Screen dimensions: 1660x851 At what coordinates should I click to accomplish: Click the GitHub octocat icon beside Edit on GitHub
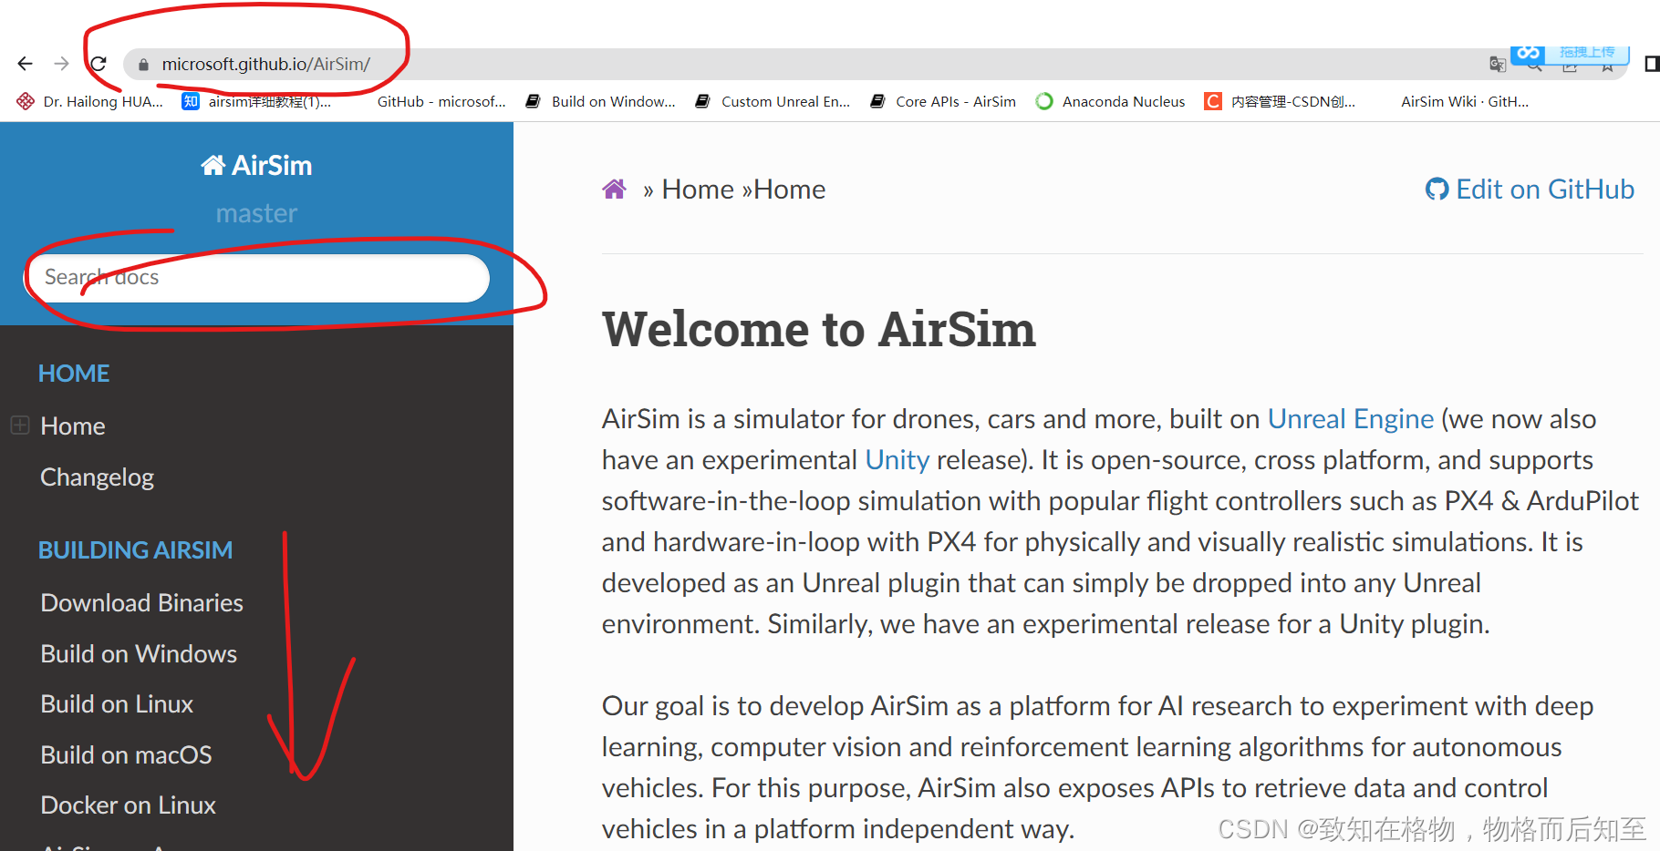point(1437,189)
